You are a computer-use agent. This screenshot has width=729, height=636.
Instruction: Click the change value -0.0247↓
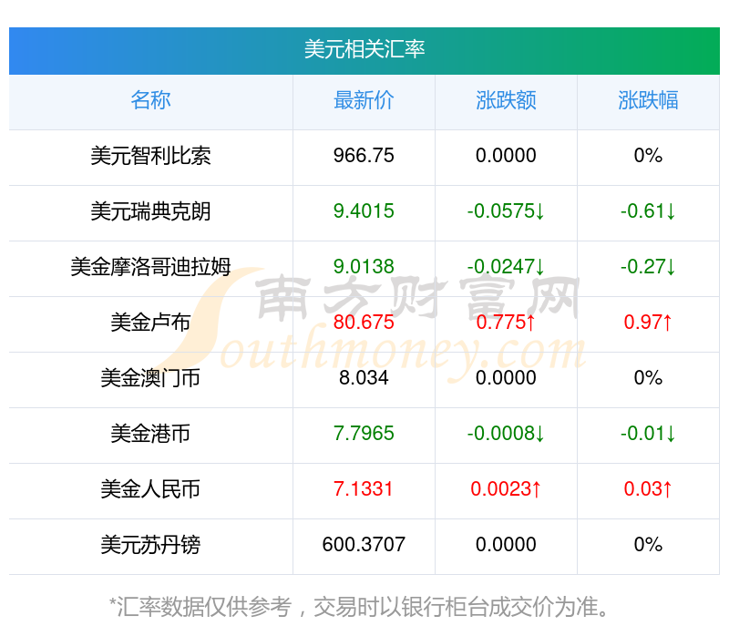tap(506, 267)
